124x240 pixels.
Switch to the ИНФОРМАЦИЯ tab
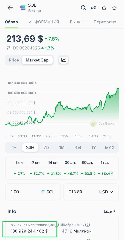tap(44, 22)
